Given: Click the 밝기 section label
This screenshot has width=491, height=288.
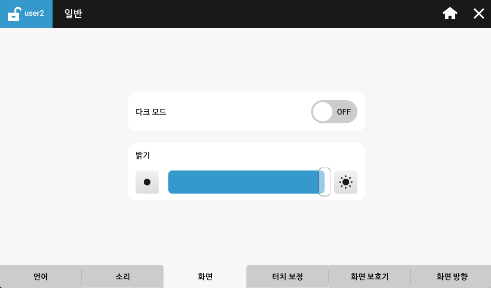Looking at the screenshot, I should click(x=143, y=155).
